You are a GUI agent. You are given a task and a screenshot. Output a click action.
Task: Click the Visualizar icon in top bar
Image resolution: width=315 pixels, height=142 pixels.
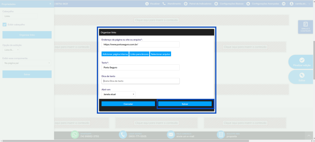coord(147,3)
